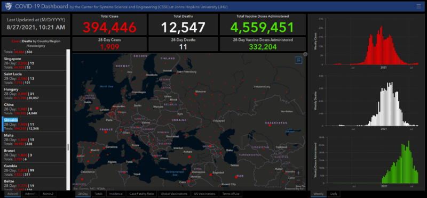Image resolution: width=427 pixels, height=198 pixels.
Task: Click the white Weekly Deaths bar chart
Action: click(x=371, y=104)
